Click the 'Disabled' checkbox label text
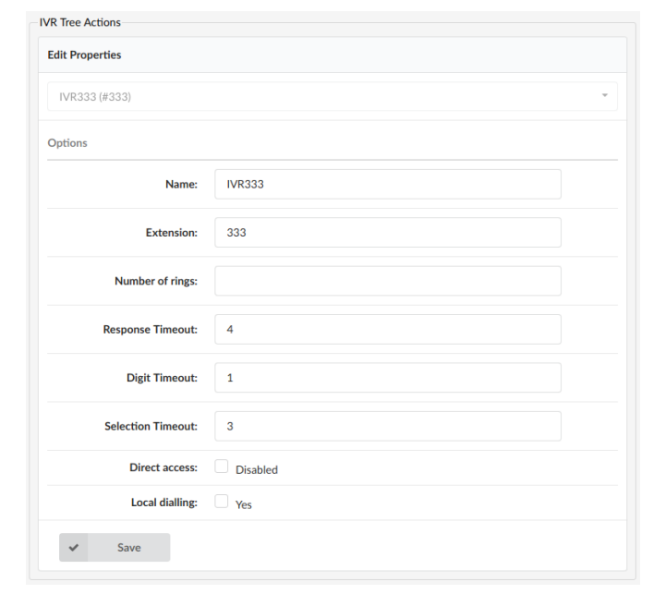Image resolution: width=665 pixels, height=594 pixels. click(256, 469)
